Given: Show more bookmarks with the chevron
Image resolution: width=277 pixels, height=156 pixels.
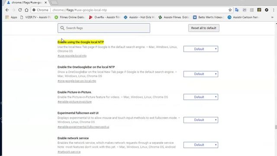Looking at the screenshot, I should (272, 17).
